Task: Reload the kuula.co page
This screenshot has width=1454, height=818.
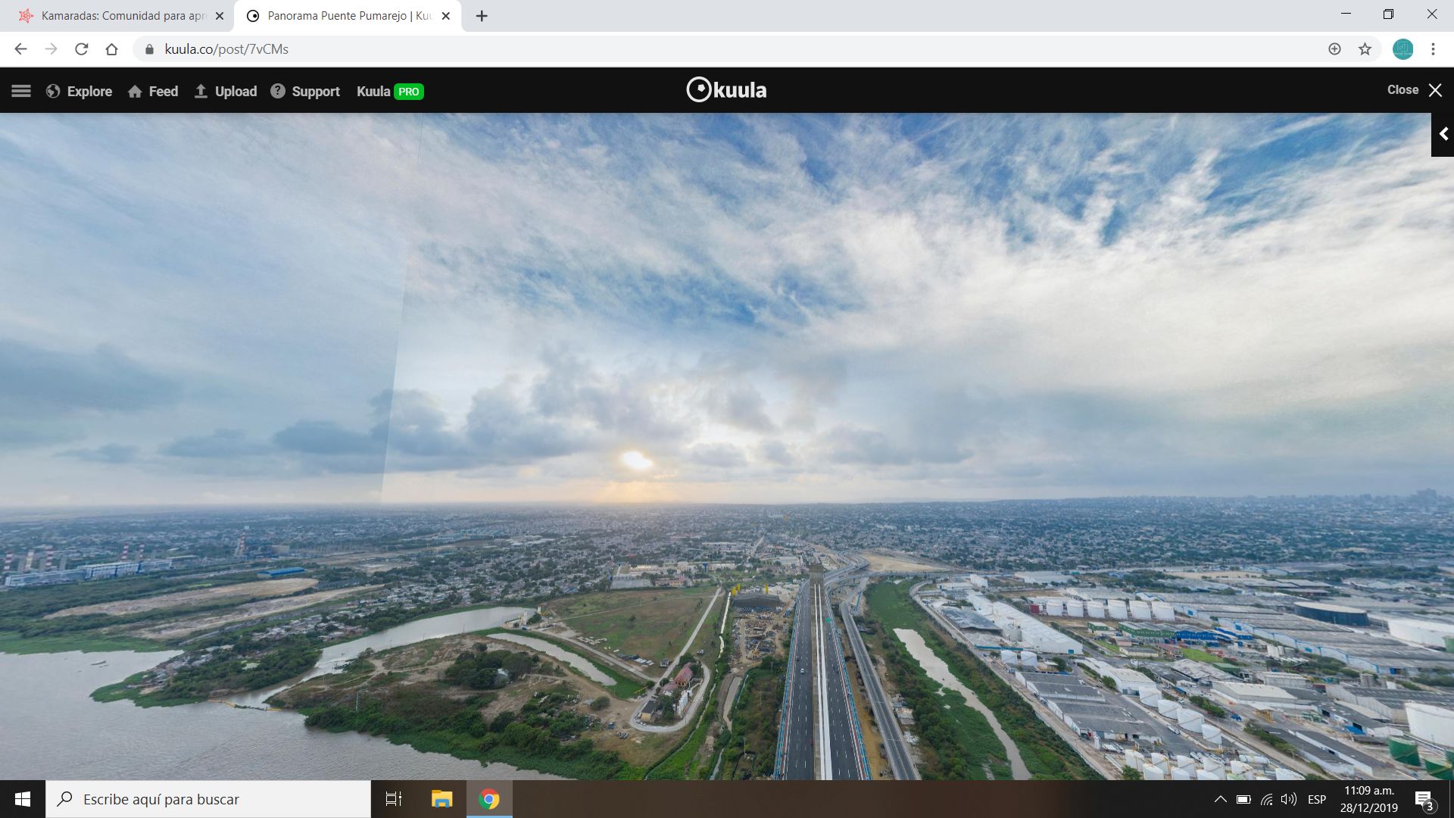Action: click(x=81, y=49)
